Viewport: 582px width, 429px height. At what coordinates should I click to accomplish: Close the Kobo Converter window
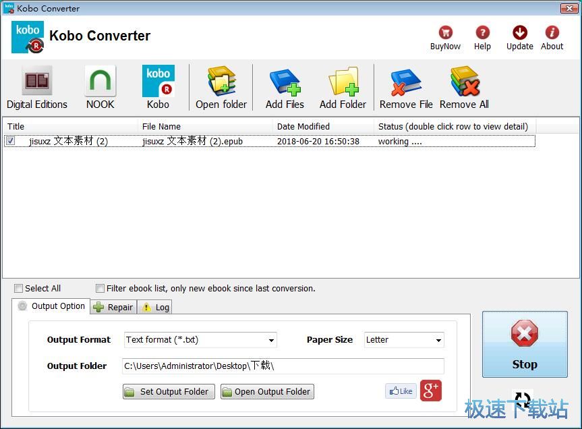[x=569, y=8]
